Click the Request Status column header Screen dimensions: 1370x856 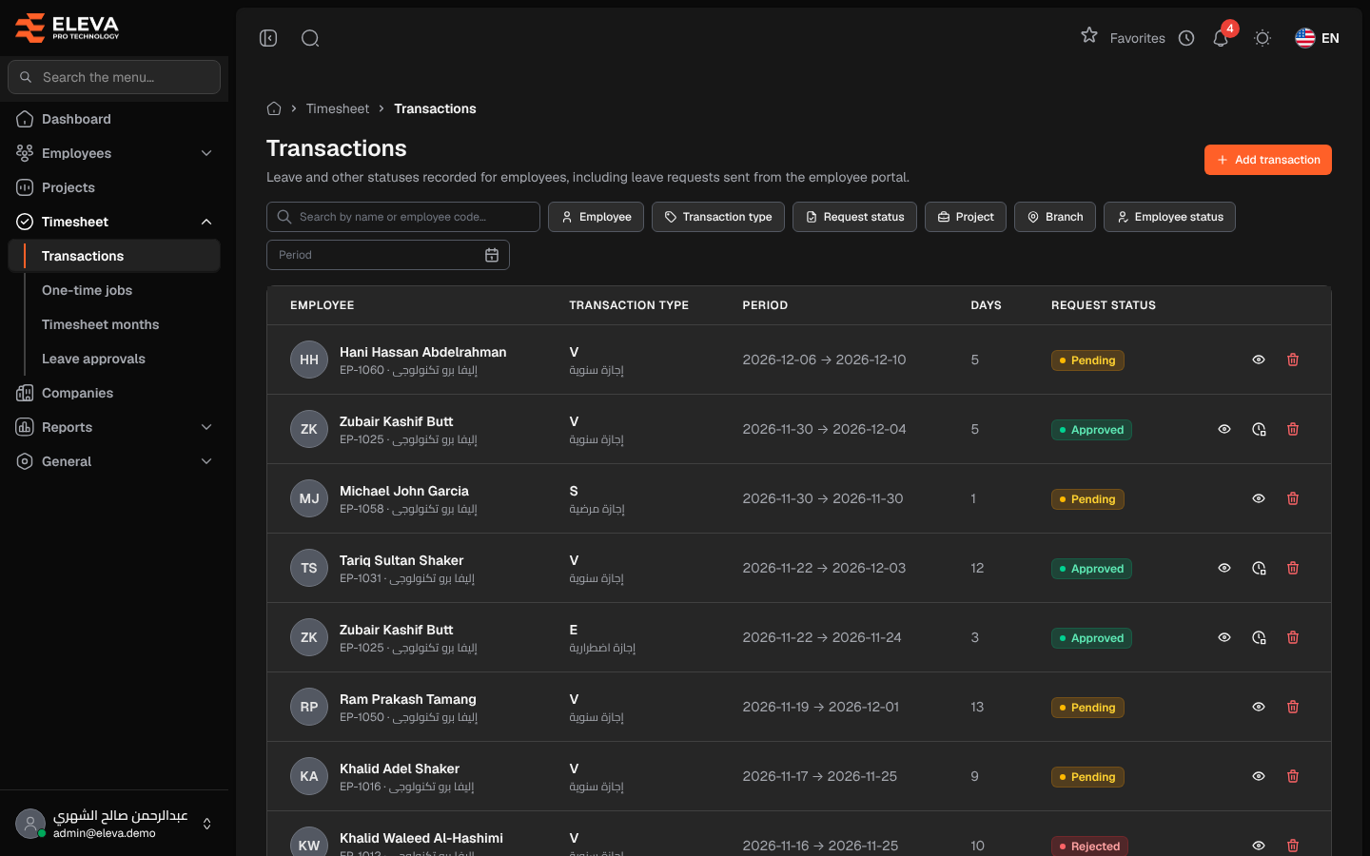tap(1104, 305)
